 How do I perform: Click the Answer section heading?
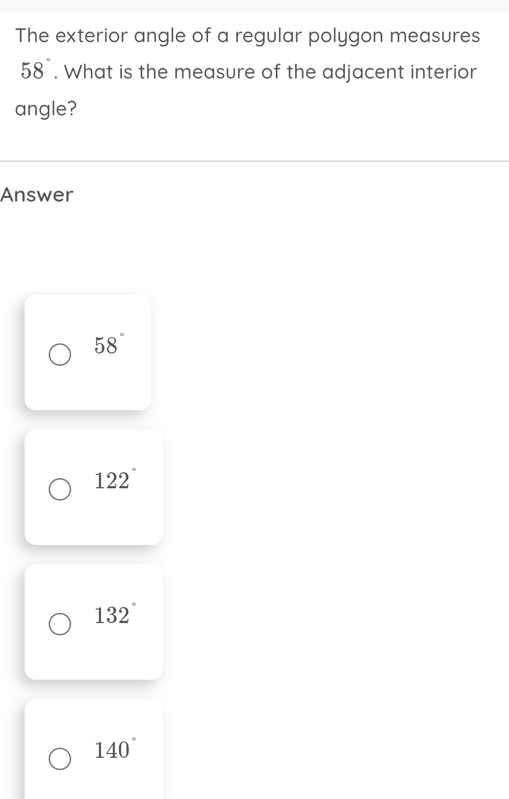(x=36, y=195)
